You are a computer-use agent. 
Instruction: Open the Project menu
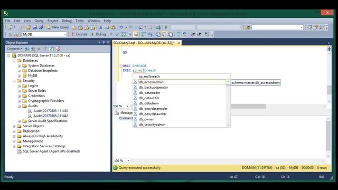(x=53, y=21)
